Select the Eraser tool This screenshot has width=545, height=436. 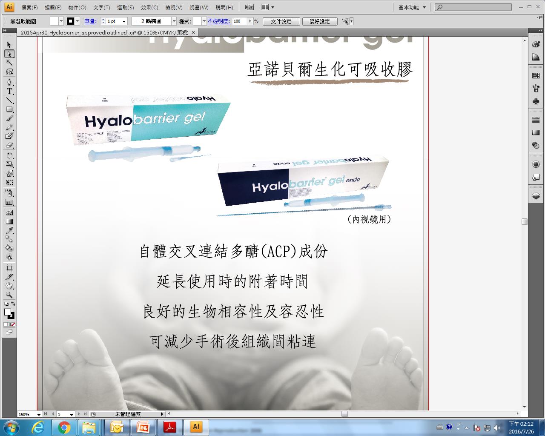(9, 145)
